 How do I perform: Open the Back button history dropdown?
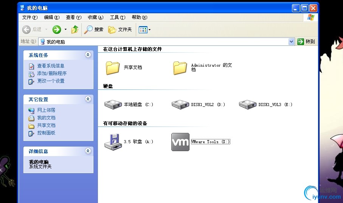click(46, 29)
